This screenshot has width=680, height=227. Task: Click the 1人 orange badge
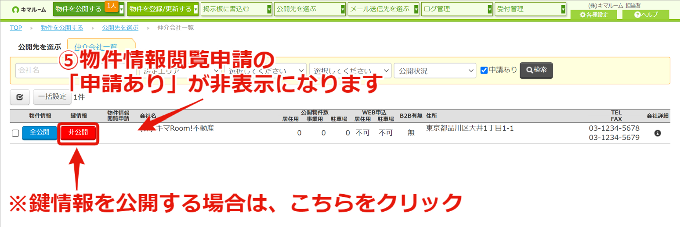111,6
